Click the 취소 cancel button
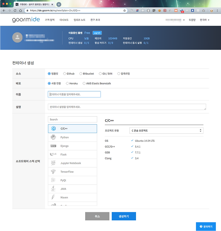 click(x=97, y=216)
